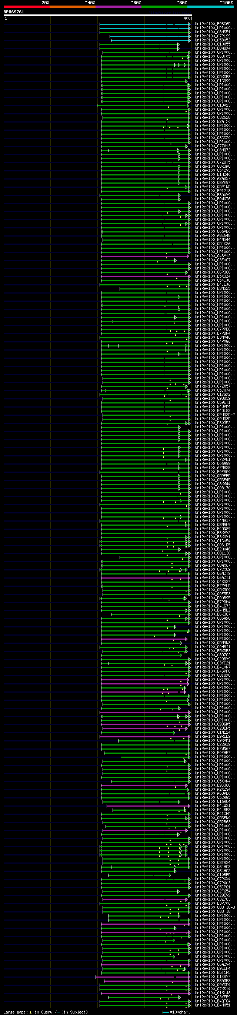This screenshot has height=1015, width=237.
Task: Click the UniRef100_B5X3Z4 label
Action: (x=213, y=276)
